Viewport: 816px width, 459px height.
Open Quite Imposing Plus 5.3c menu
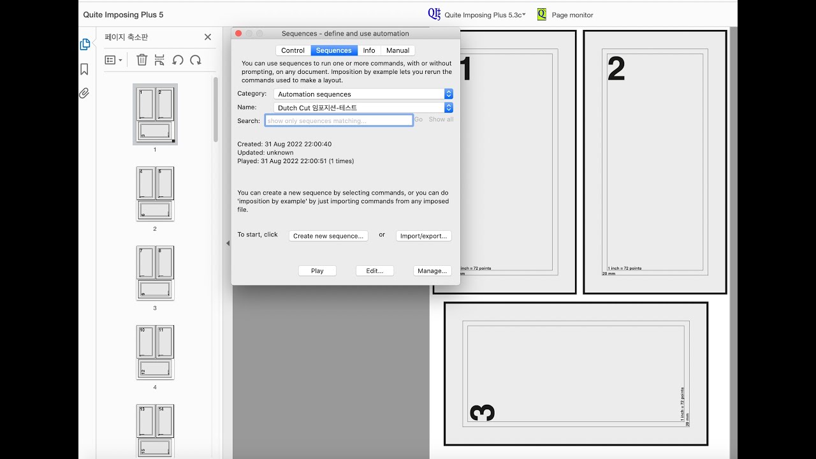coord(485,15)
